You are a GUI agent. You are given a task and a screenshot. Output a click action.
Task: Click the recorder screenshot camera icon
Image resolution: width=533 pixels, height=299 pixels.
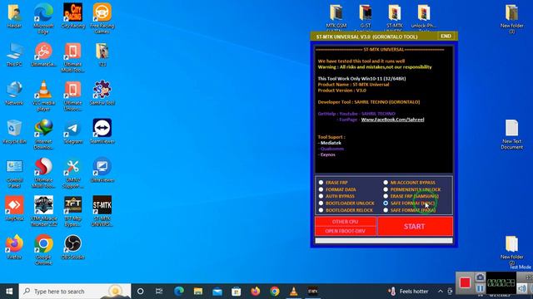(480, 277)
